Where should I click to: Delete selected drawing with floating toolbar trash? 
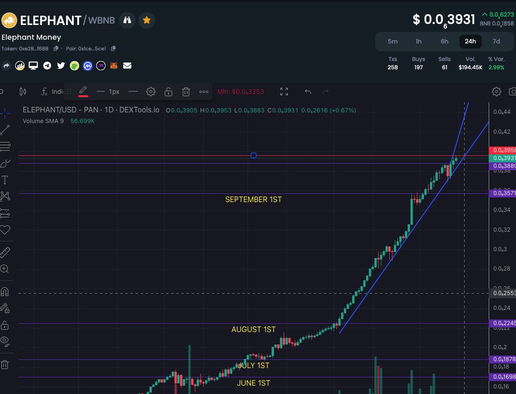[x=186, y=92]
